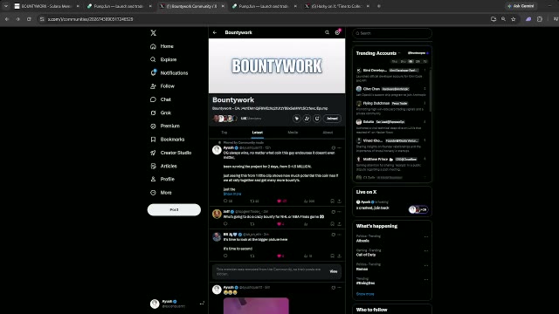The image size is (559, 314).
Task: Open Chat in the left sidebar
Action: [161, 99]
